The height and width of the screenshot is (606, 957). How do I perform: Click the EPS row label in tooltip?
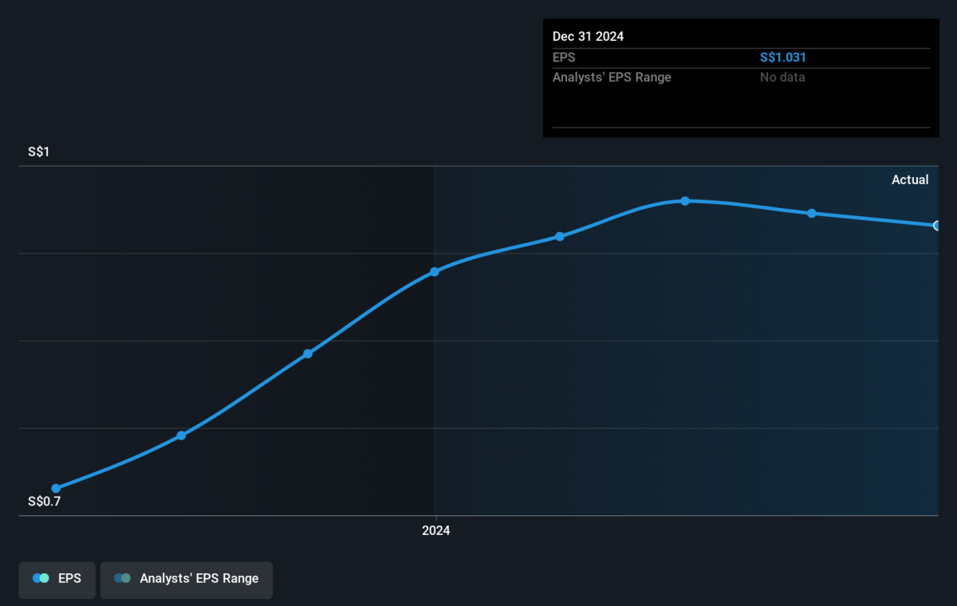[x=564, y=57]
